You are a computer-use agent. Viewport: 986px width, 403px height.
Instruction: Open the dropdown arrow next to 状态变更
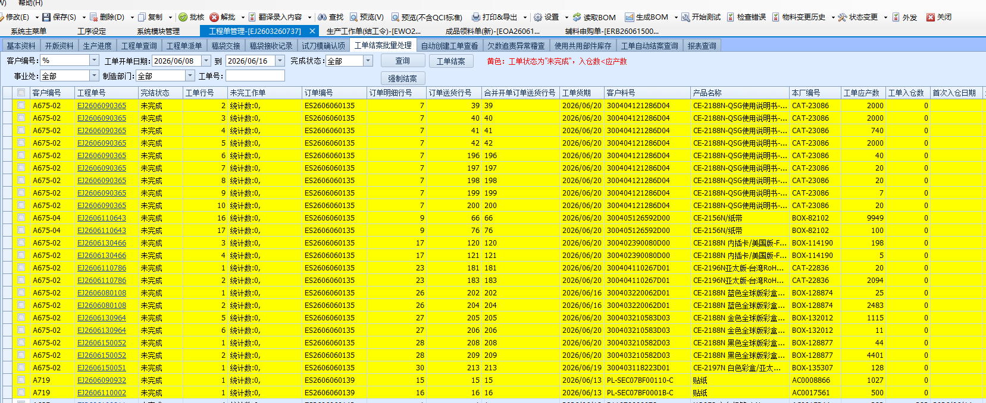coord(885,17)
